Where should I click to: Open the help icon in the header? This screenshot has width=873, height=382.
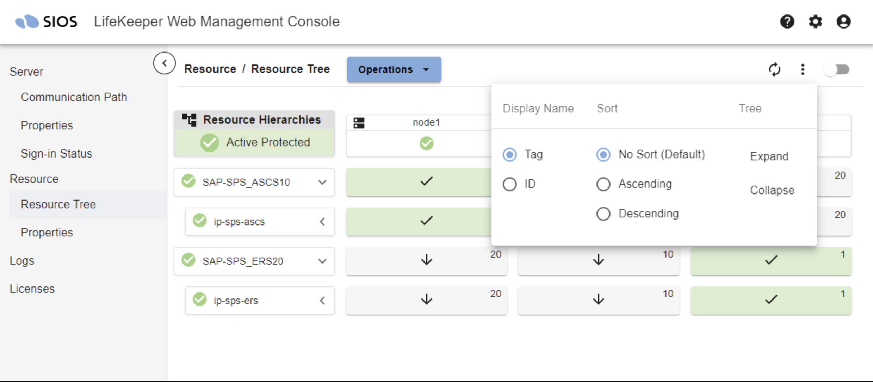pyautogui.click(x=788, y=22)
